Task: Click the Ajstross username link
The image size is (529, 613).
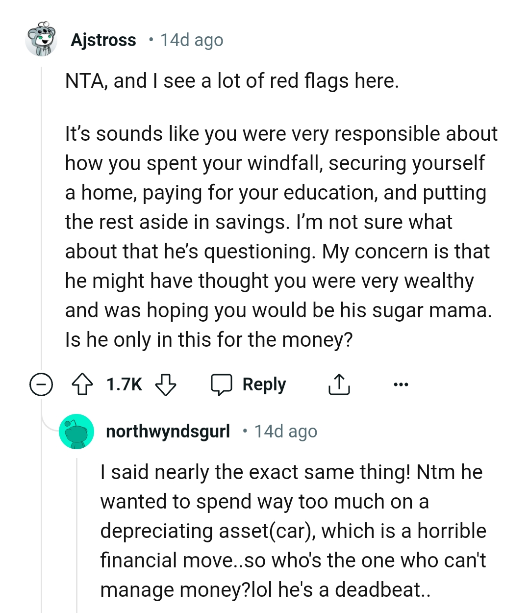Action: point(104,40)
